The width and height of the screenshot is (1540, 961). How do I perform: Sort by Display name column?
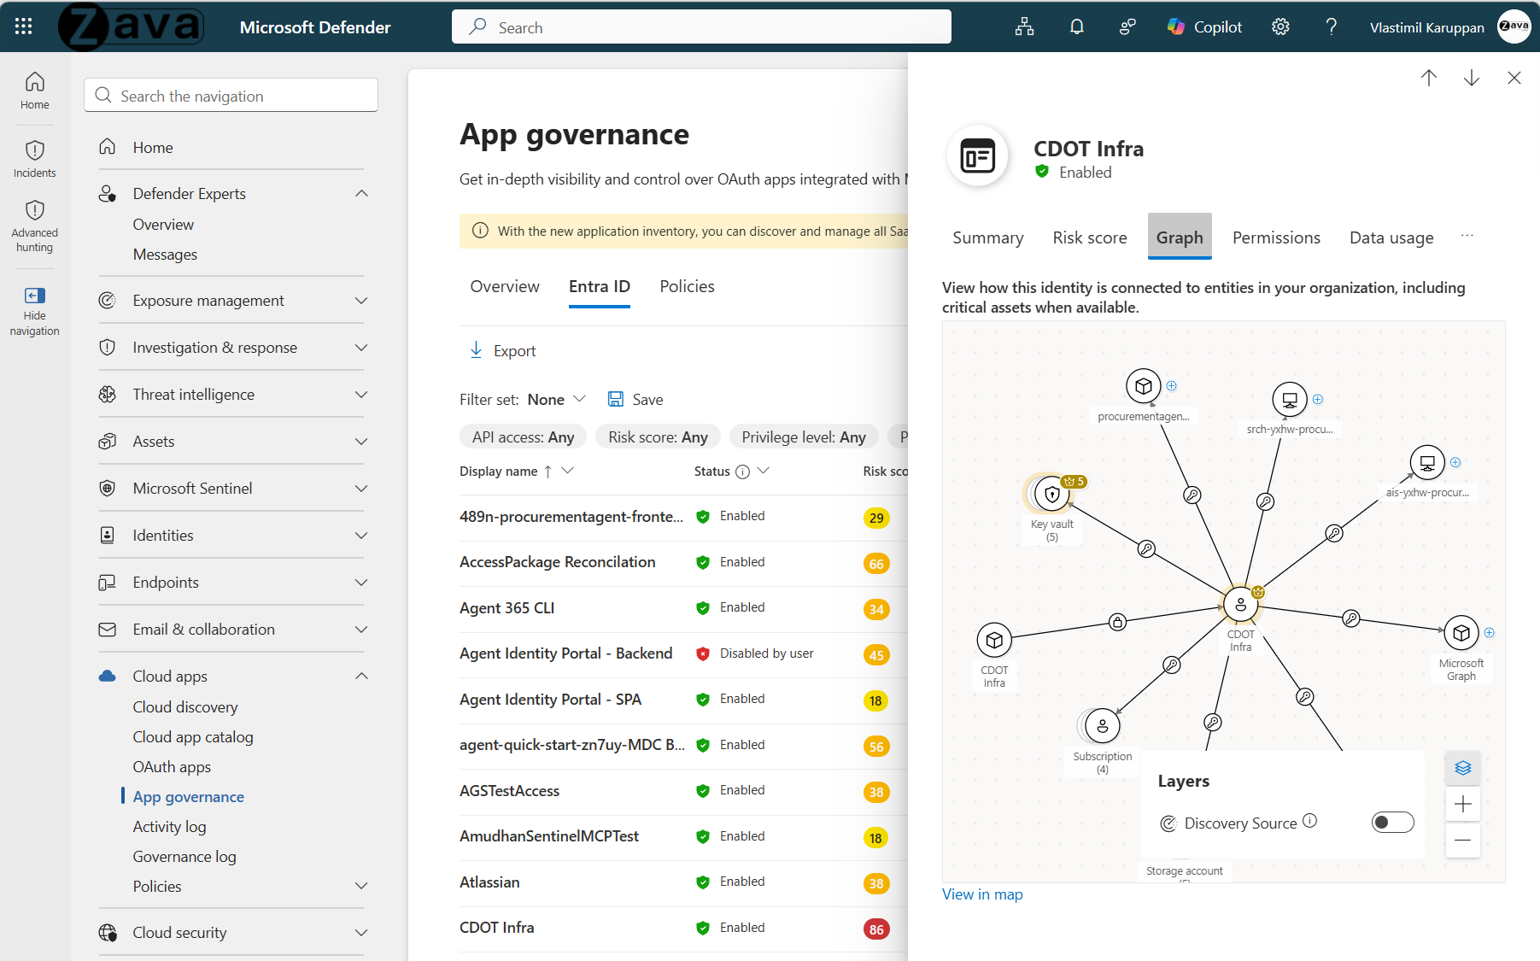coord(499,472)
